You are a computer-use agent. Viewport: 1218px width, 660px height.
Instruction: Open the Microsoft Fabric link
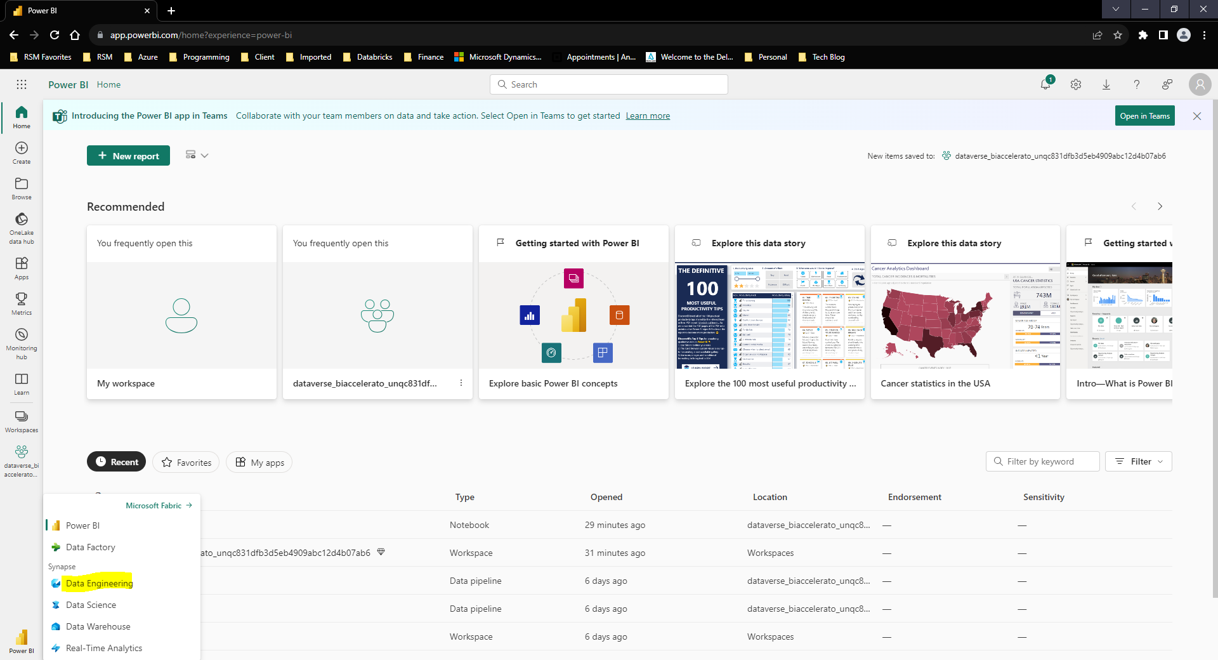159,506
